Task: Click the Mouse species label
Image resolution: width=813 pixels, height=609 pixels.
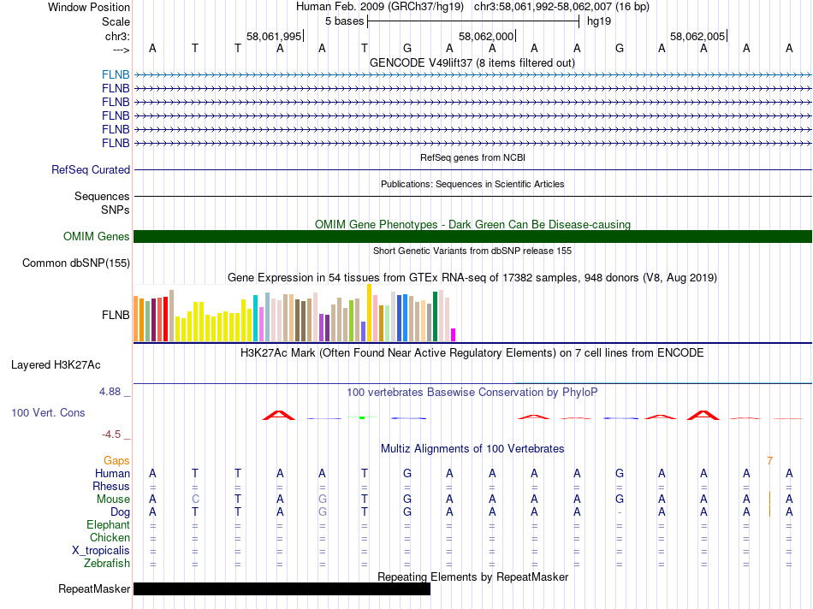Action: click(x=113, y=500)
